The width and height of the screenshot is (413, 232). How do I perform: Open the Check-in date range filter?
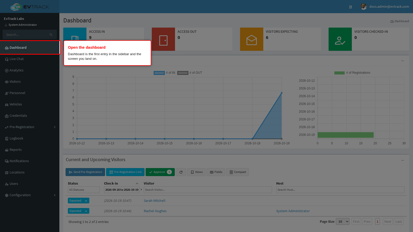pos(122,190)
